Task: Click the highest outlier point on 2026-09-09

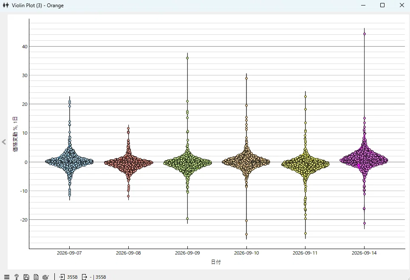Action: 187,58
